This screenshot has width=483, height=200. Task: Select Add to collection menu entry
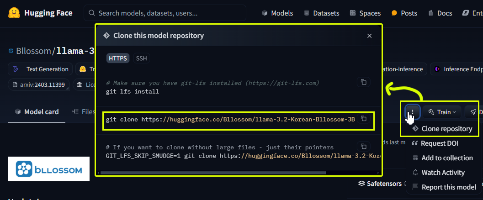tap(443, 158)
